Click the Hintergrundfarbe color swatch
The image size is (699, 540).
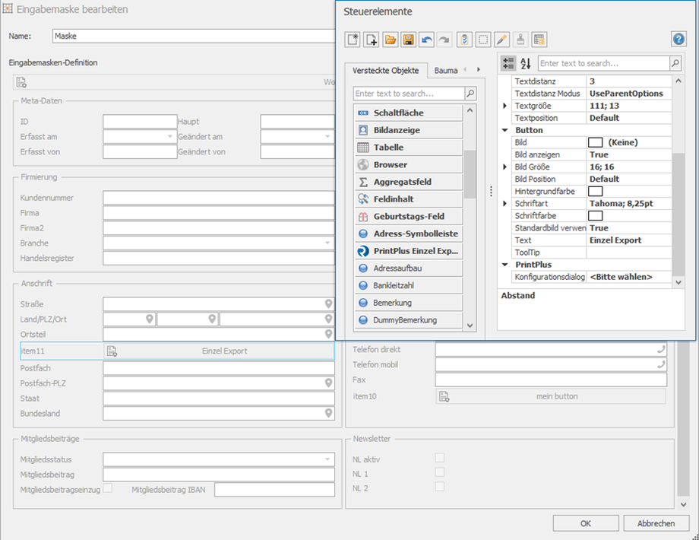pos(596,192)
